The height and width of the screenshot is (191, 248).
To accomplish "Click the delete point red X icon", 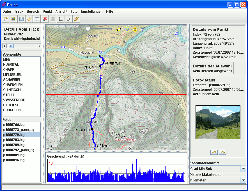I will click(x=45, y=19).
